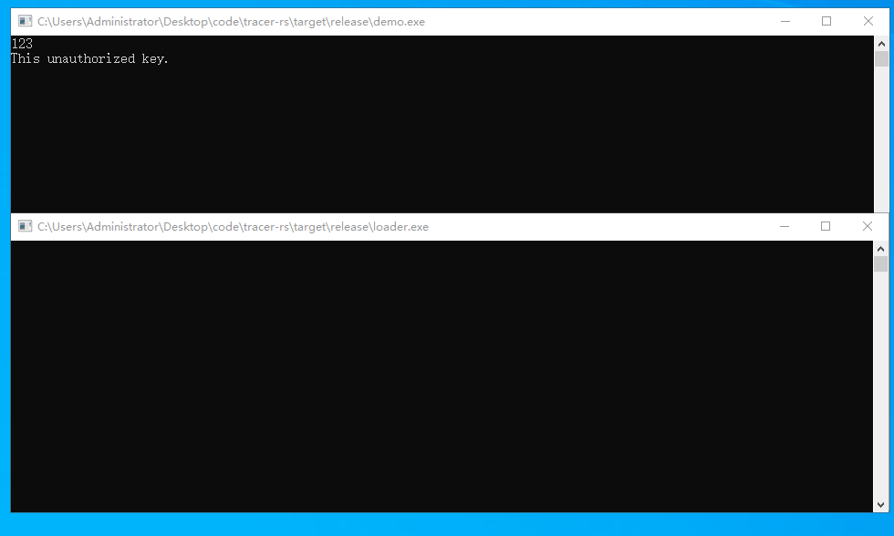Click scrollbar thumb in loader.exe window

pyautogui.click(x=881, y=263)
